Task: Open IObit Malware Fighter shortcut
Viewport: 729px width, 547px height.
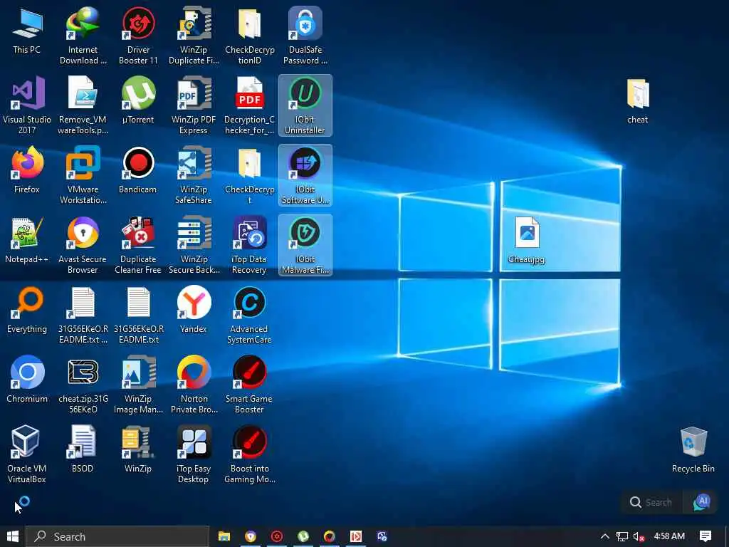Action: tap(305, 245)
